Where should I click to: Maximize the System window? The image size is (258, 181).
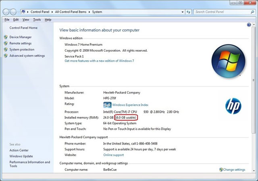tap(240, 3)
